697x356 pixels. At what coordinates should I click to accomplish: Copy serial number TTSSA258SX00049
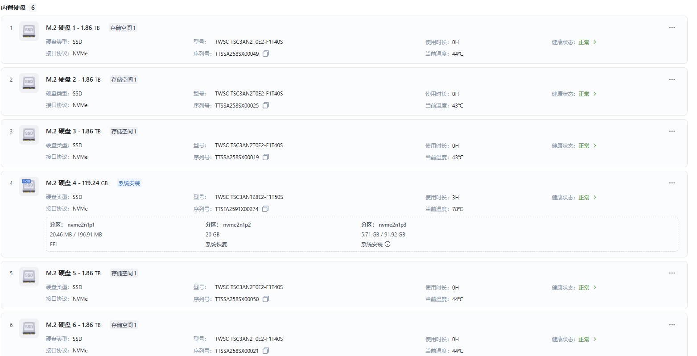click(266, 54)
